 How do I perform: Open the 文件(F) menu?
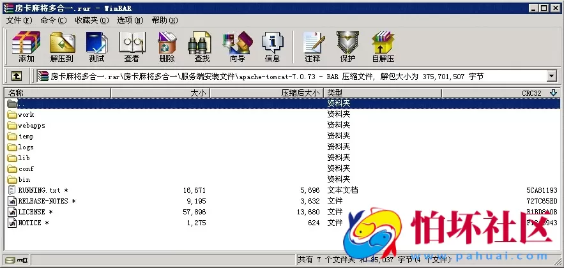19,20
